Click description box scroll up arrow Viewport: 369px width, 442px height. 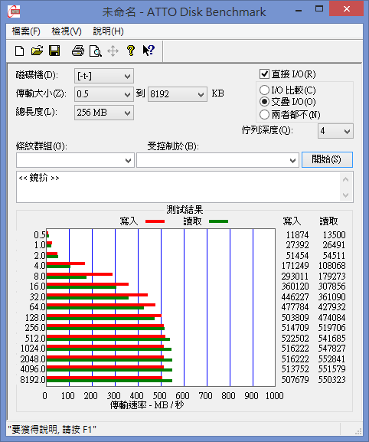[346, 179]
